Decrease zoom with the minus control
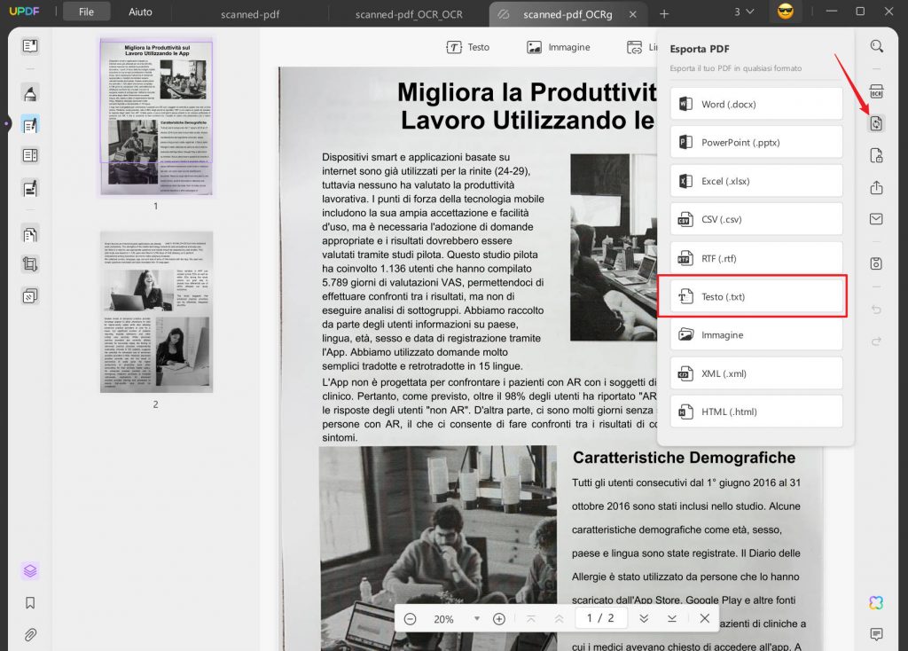Screen dimensions: 908x651 [410, 617]
